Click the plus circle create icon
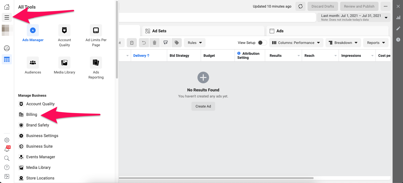This screenshot has width=403, height=183. [203, 77]
